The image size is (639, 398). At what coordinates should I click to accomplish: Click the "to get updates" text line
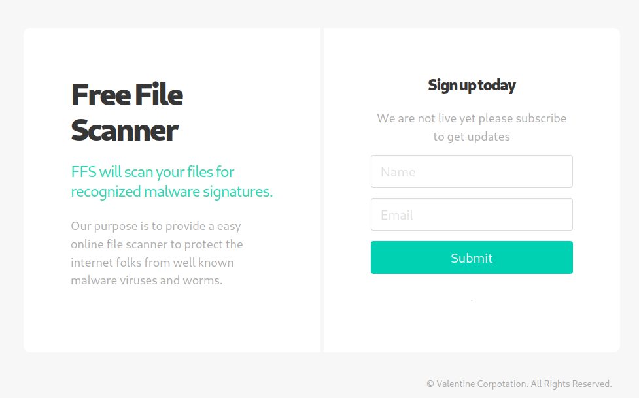(472, 137)
